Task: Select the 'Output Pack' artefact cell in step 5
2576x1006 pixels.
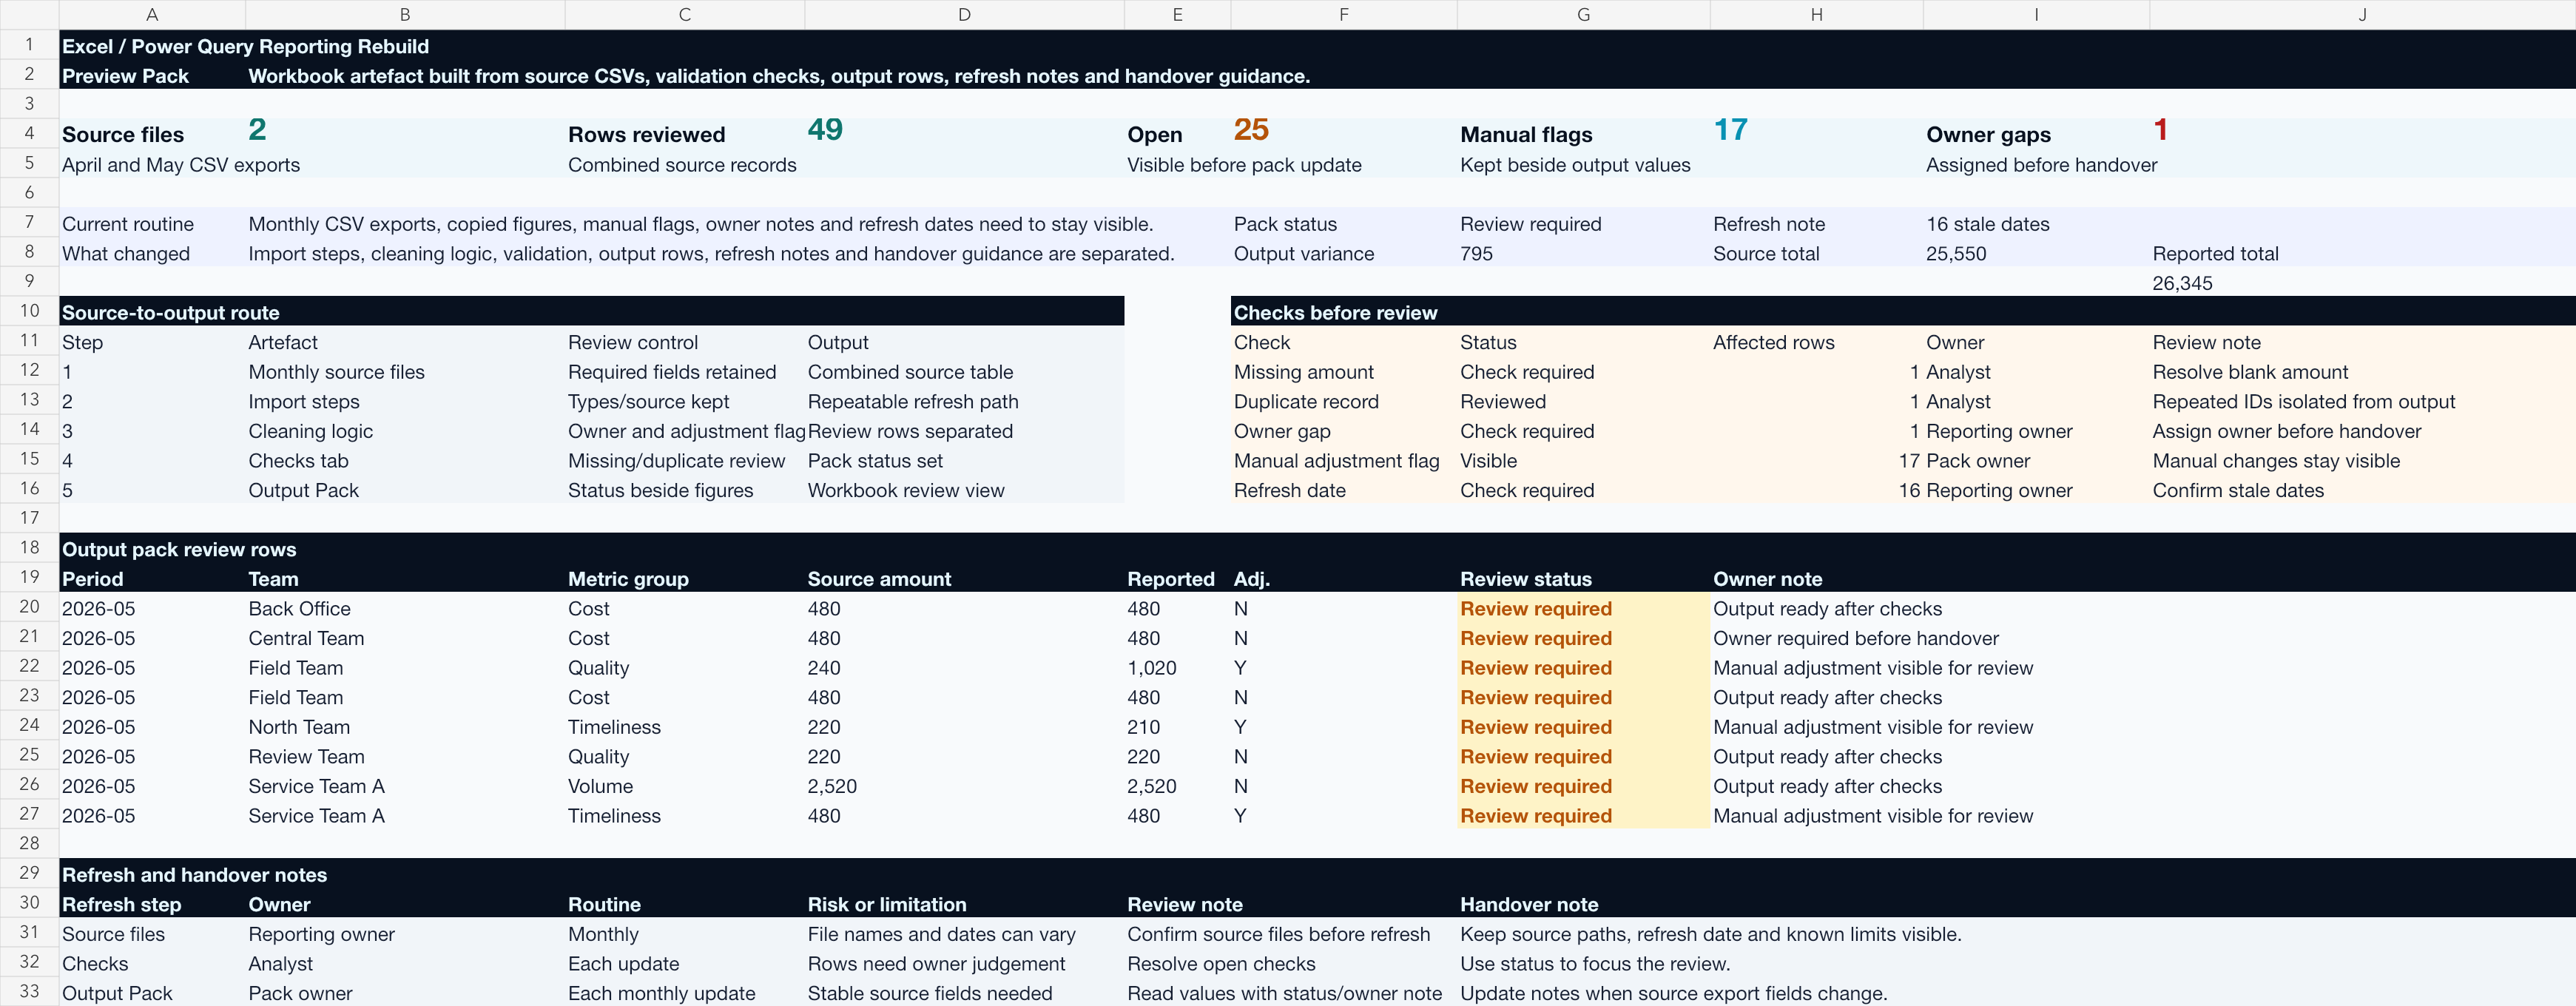Action: click(x=303, y=490)
